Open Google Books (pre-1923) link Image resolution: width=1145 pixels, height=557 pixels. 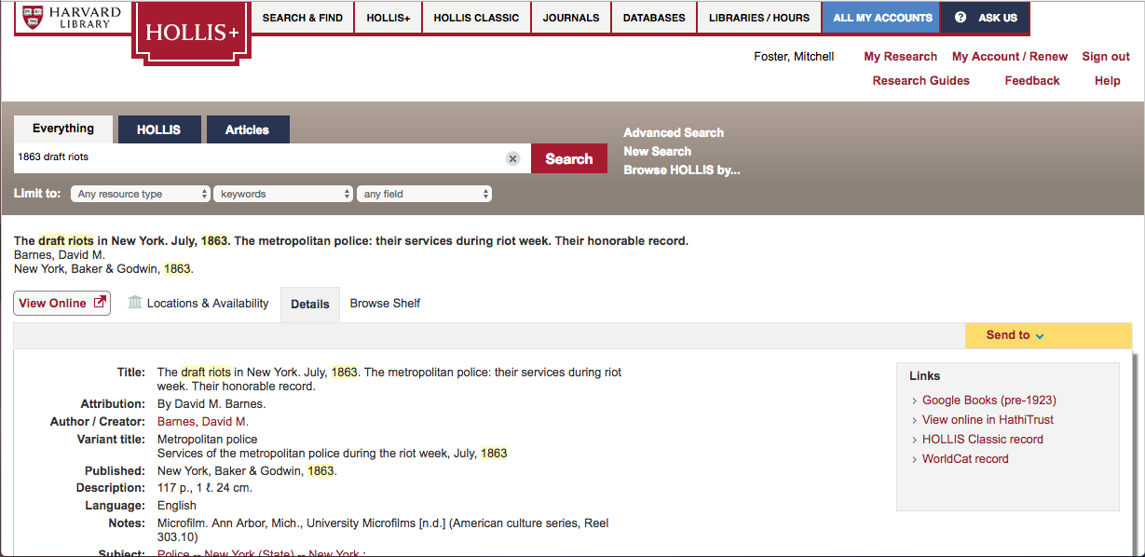pos(989,401)
